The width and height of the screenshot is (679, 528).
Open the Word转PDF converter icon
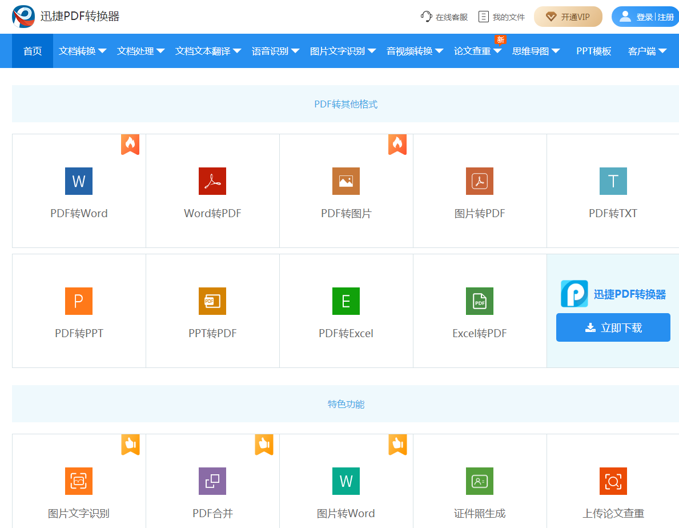point(212,181)
